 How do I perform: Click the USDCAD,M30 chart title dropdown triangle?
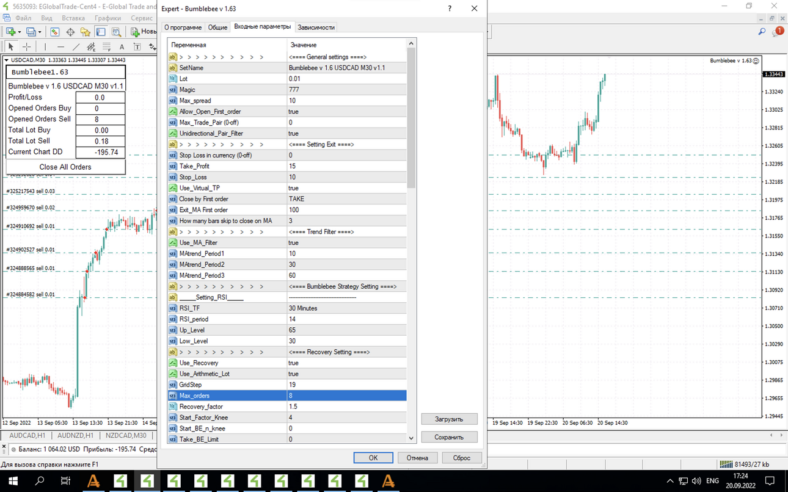tap(7, 60)
